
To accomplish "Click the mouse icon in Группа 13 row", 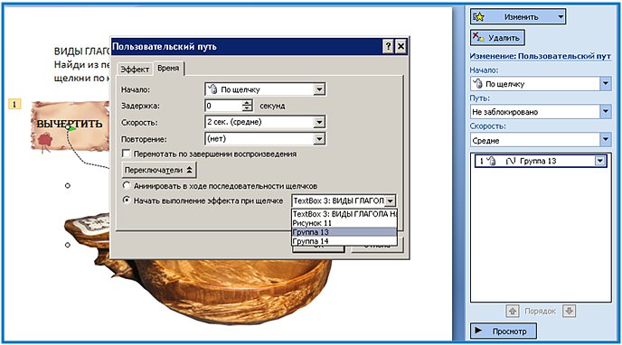I will [x=491, y=161].
